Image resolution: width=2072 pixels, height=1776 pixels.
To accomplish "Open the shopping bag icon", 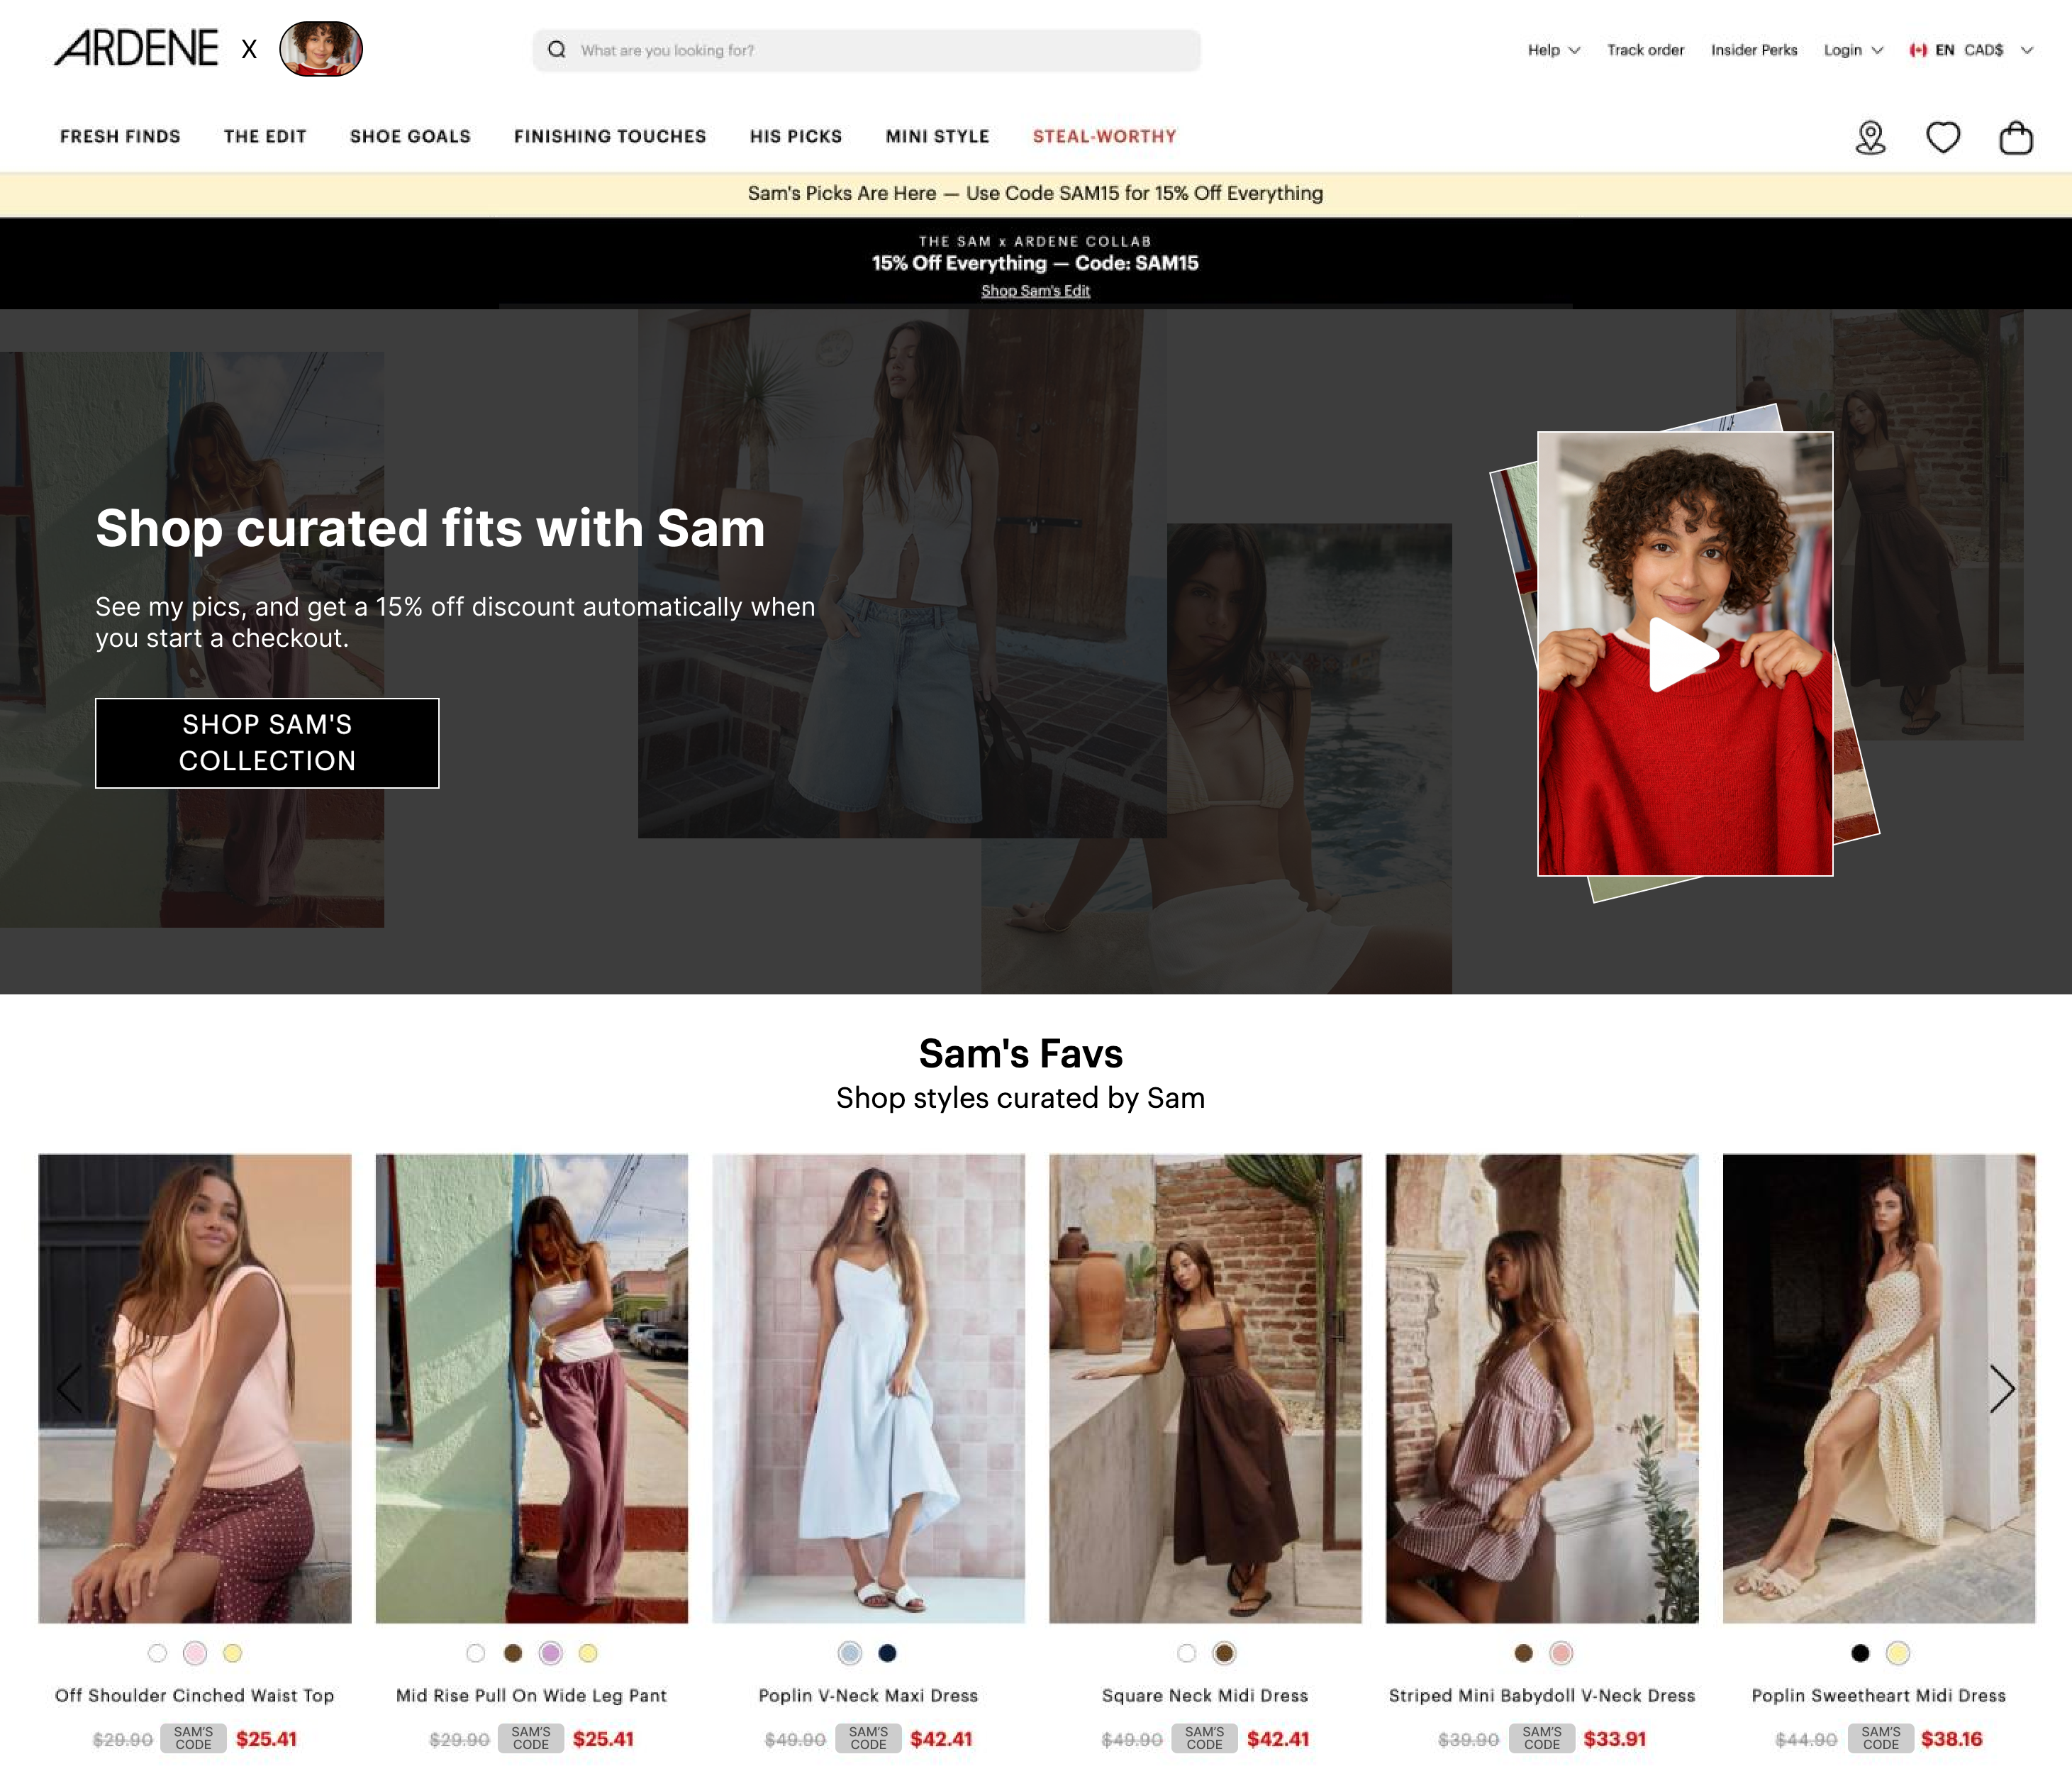I will [2015, 137].
